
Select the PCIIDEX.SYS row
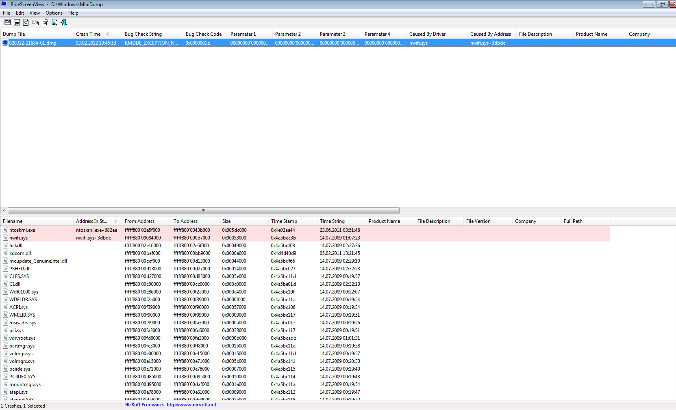[305, 377]
